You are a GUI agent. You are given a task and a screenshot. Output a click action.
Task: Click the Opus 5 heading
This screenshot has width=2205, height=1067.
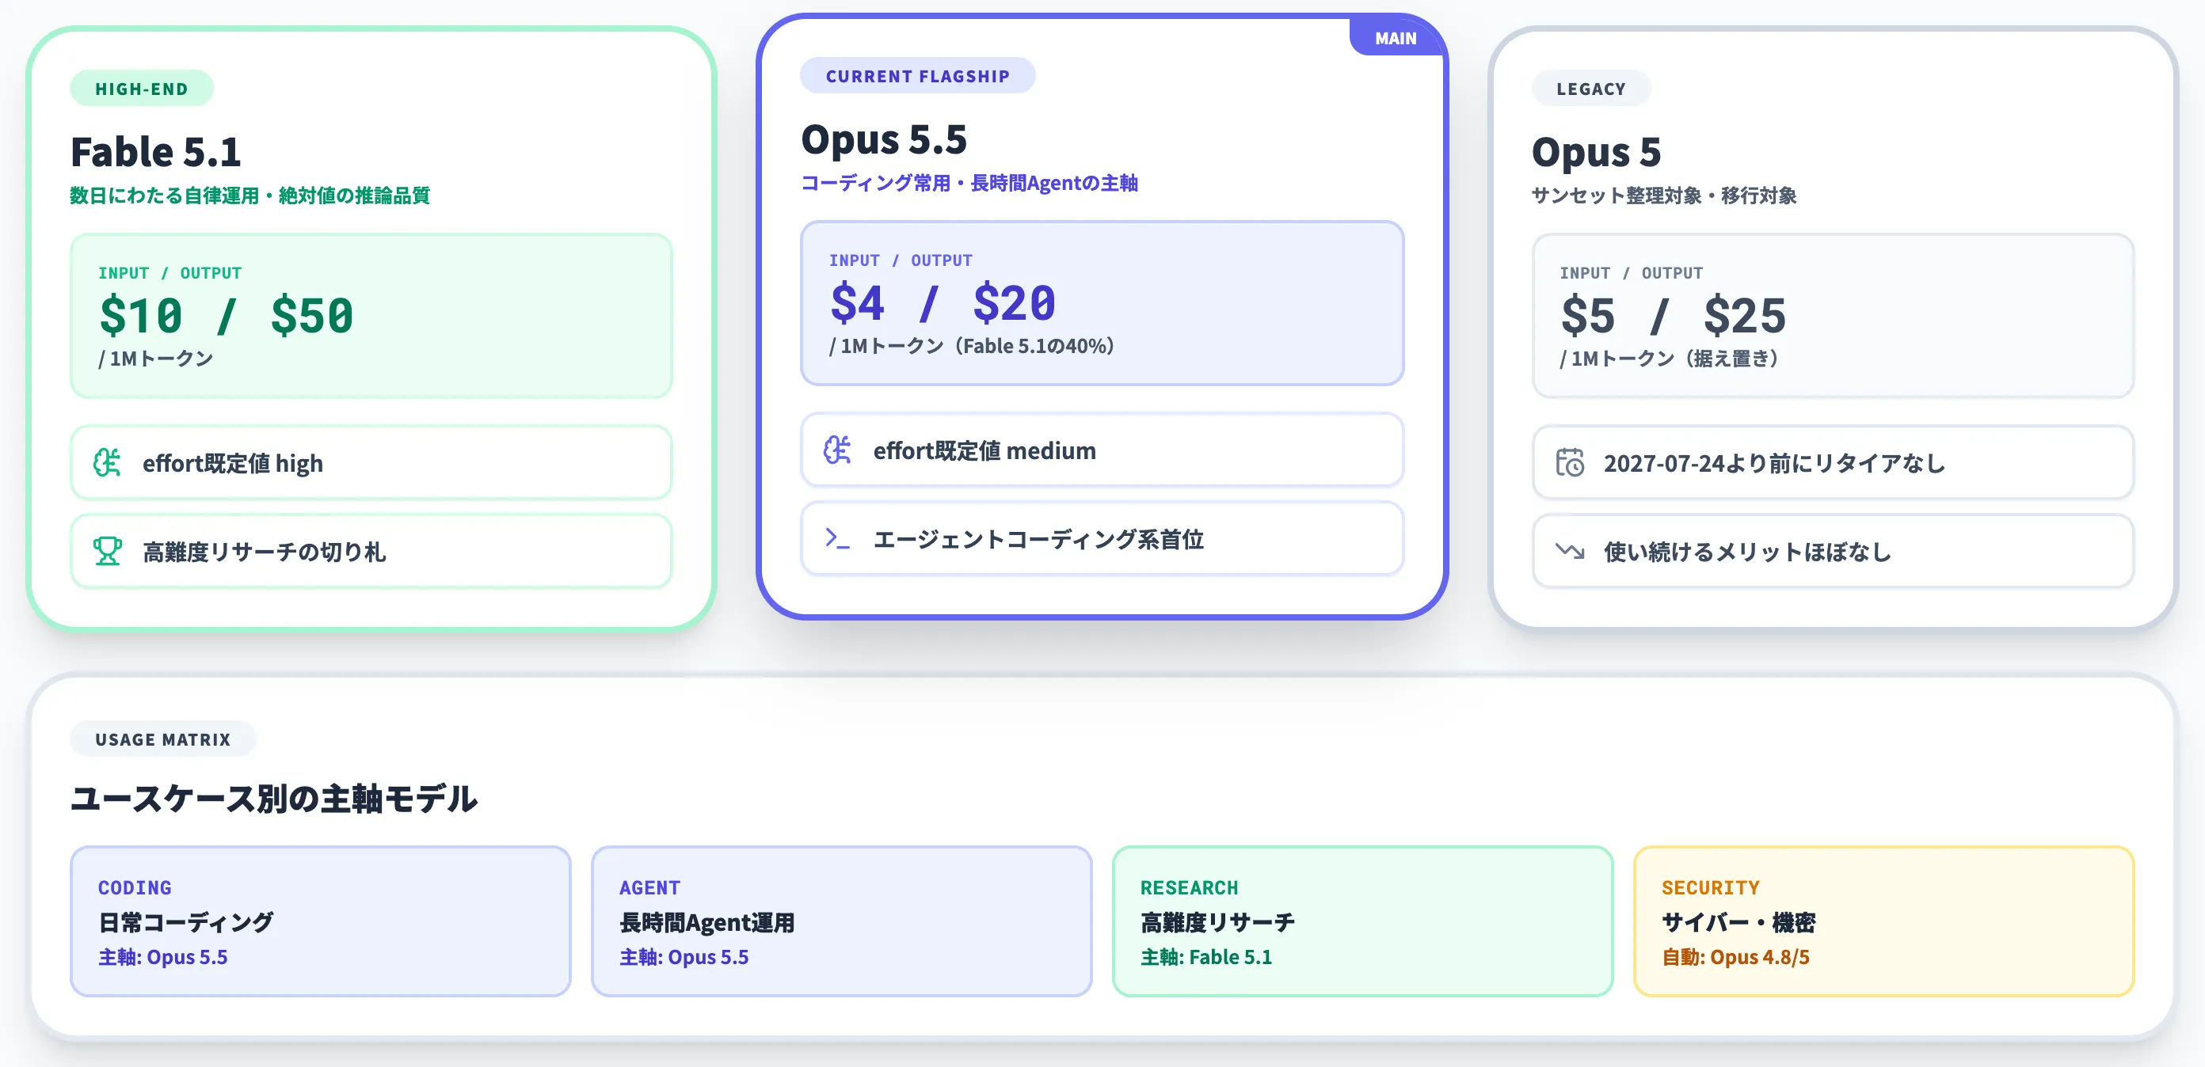coord(1597,152)
